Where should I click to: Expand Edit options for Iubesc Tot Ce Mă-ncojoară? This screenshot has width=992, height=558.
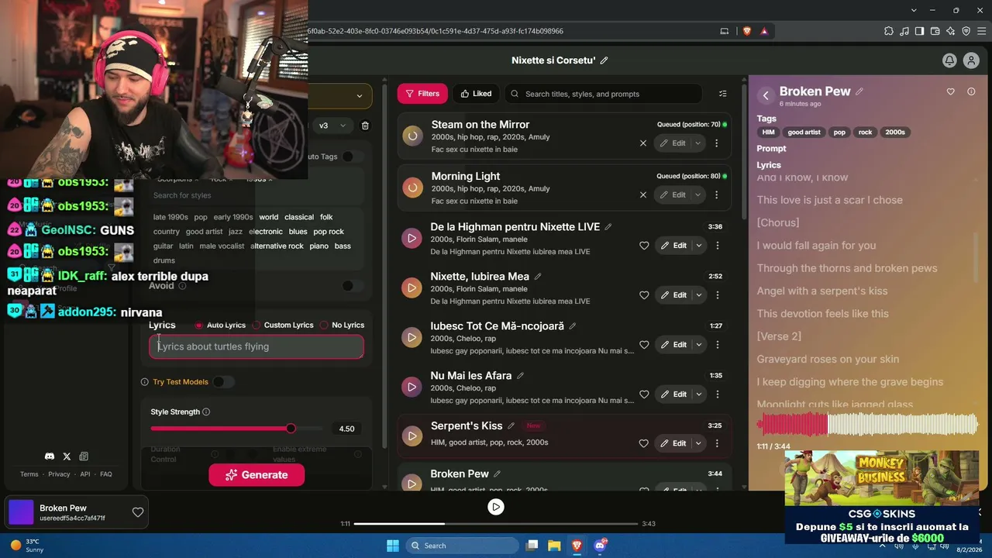(699, 345)
